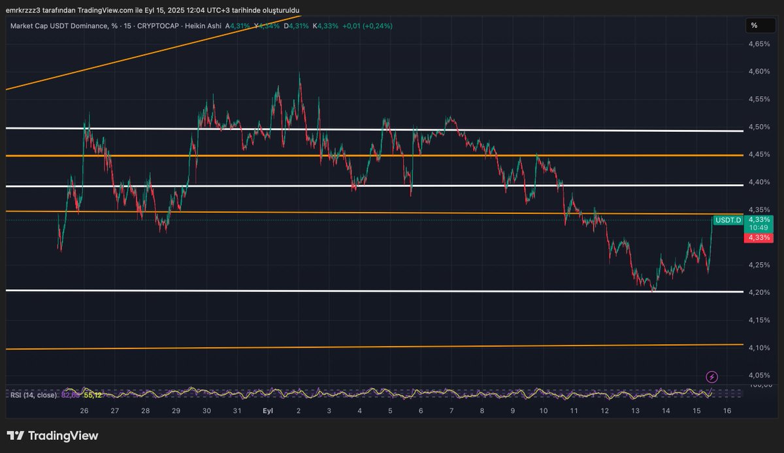
Task: Select the red 4,33% price label
Action: click(x=759, y=238)
